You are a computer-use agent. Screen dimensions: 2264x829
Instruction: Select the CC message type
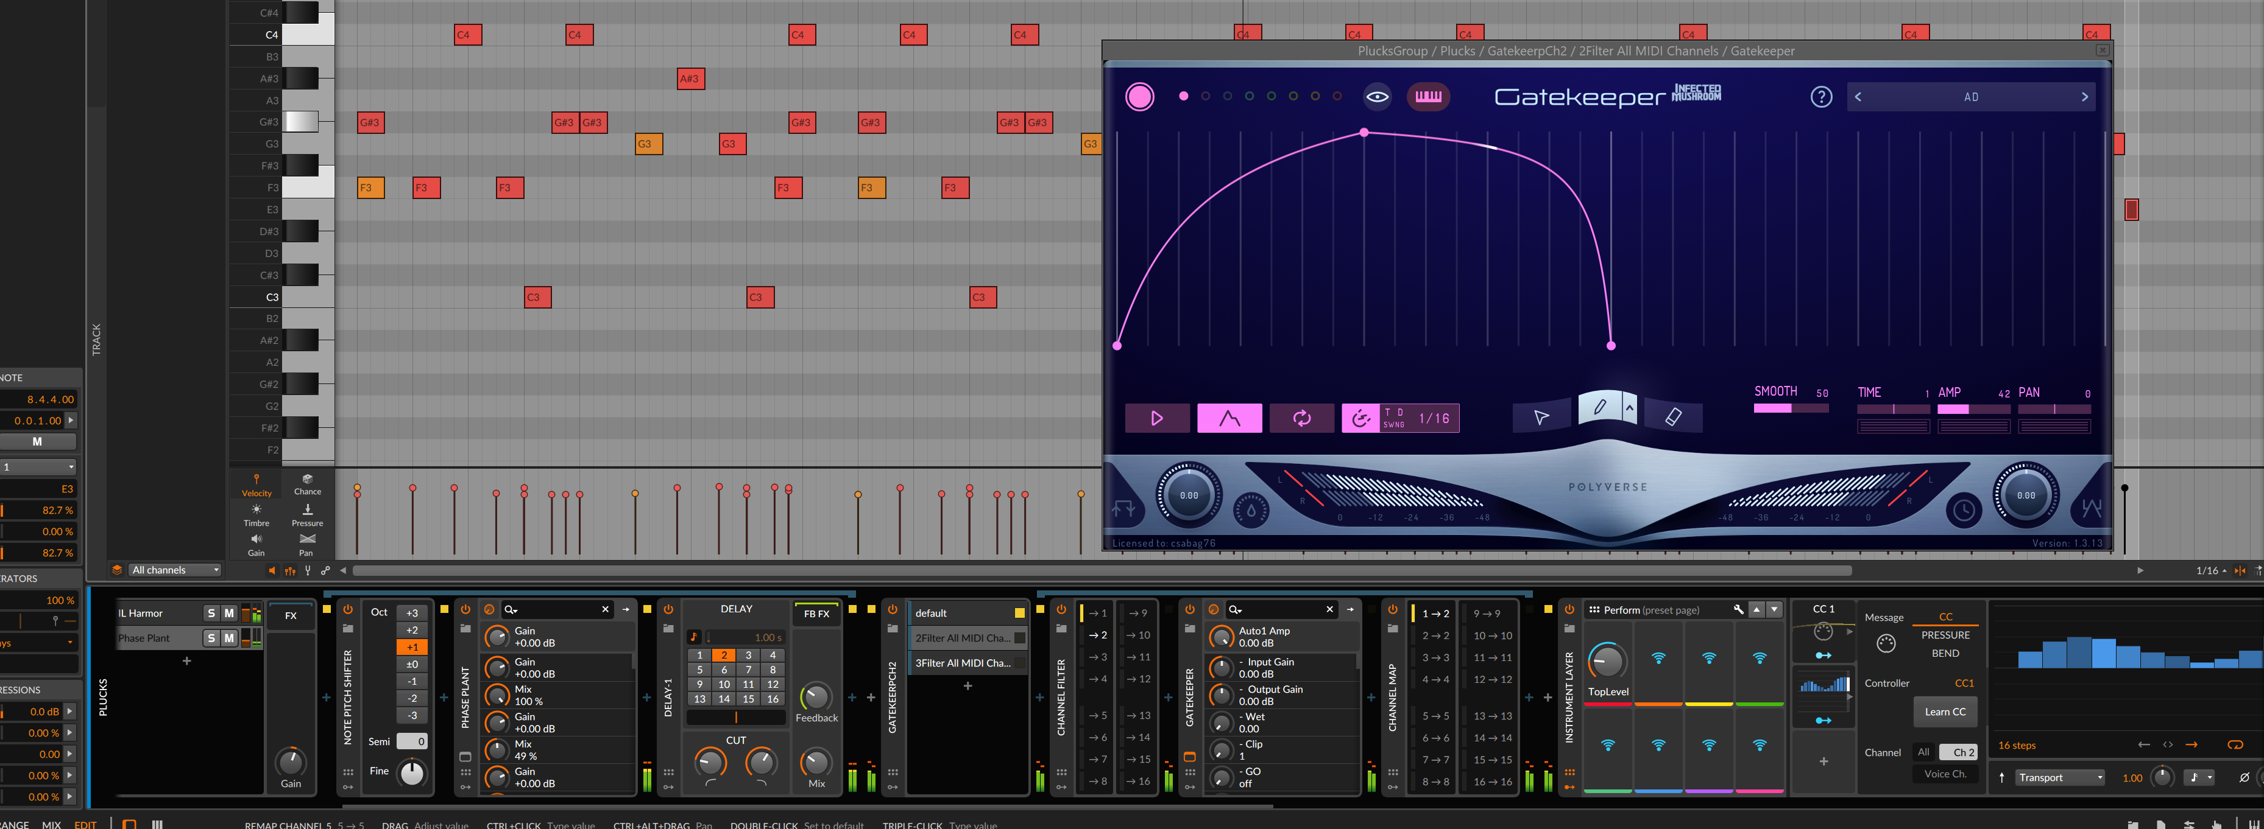coord(1945,617)
